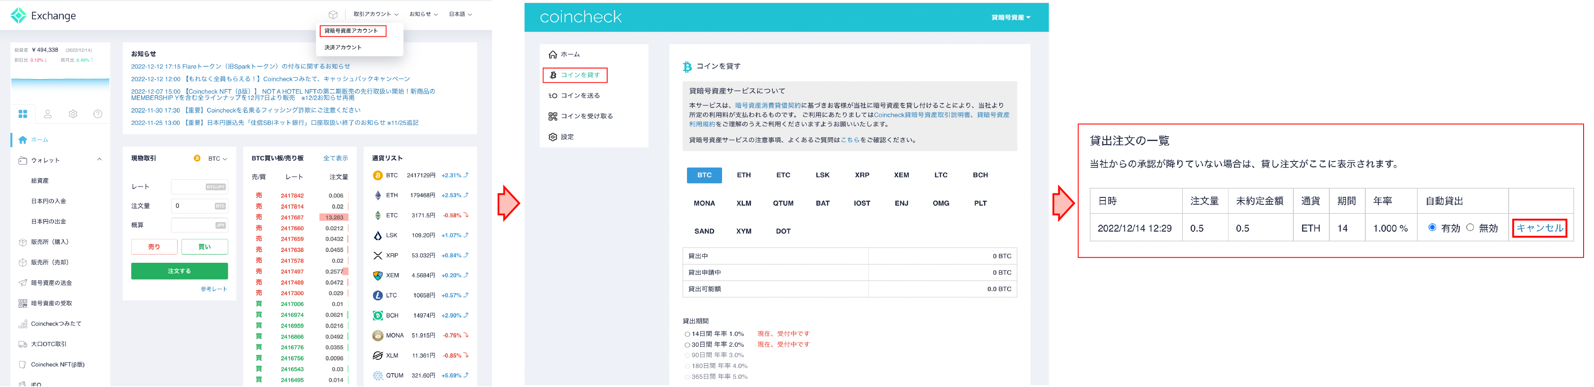1594x387 pixels.
Task: Click the wallet icon beside ウォレット
Action: (23, 160)
